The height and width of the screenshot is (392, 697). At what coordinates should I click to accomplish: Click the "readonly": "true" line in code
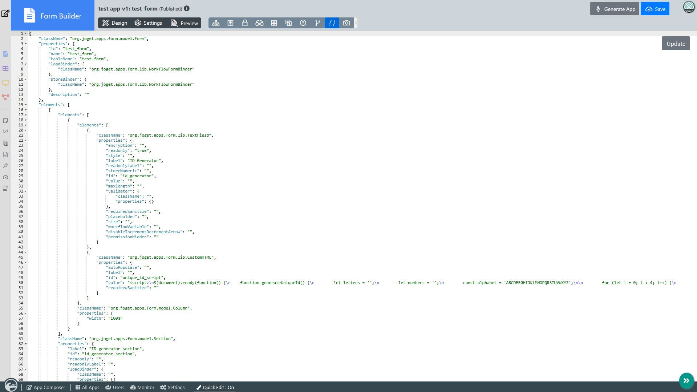pos(128,150)
